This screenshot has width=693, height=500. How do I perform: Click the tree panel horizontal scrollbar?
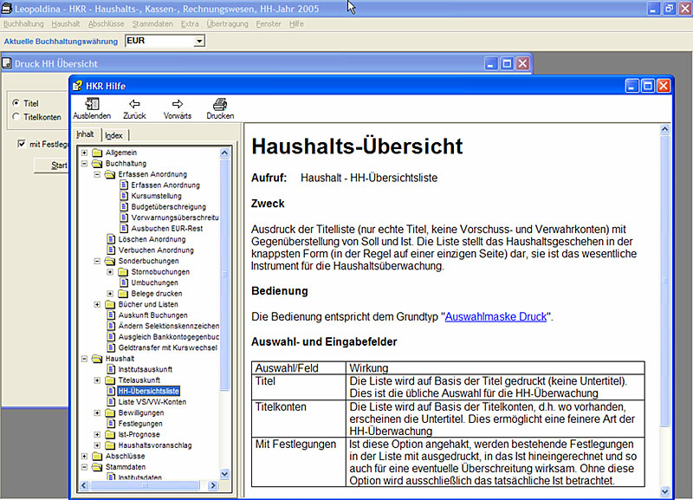[147, 486]
